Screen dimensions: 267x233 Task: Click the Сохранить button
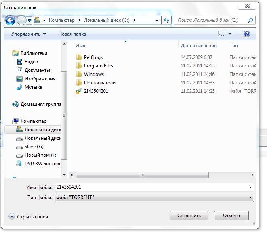click(189, 216)
